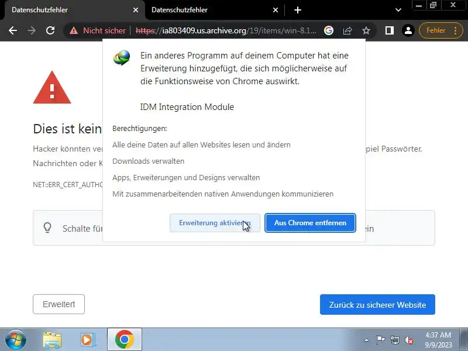Click the Nicht sicher security label
The width and height of the screenshot is (468, 351).
104,30
